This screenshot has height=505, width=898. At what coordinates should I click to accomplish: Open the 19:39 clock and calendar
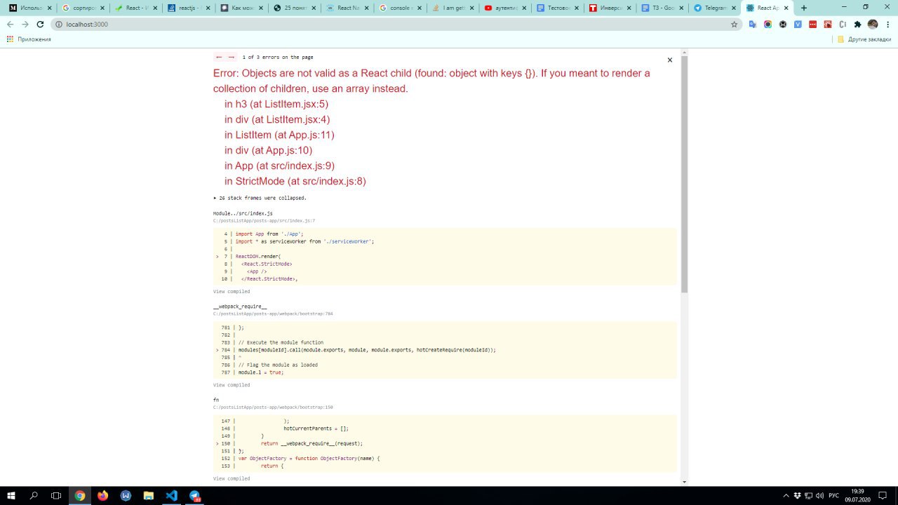(x=859, y=495)
